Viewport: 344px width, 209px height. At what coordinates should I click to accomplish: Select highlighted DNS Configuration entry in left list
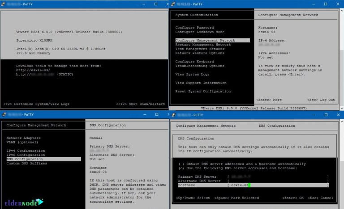(x=43, y=159)
